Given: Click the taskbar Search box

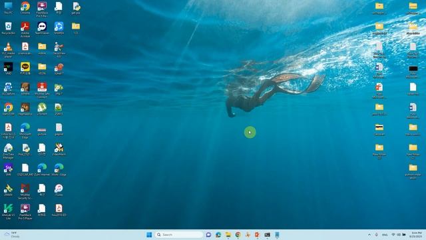Looking at the screenshot, I should pyautogui.click(x=179, y=235).
